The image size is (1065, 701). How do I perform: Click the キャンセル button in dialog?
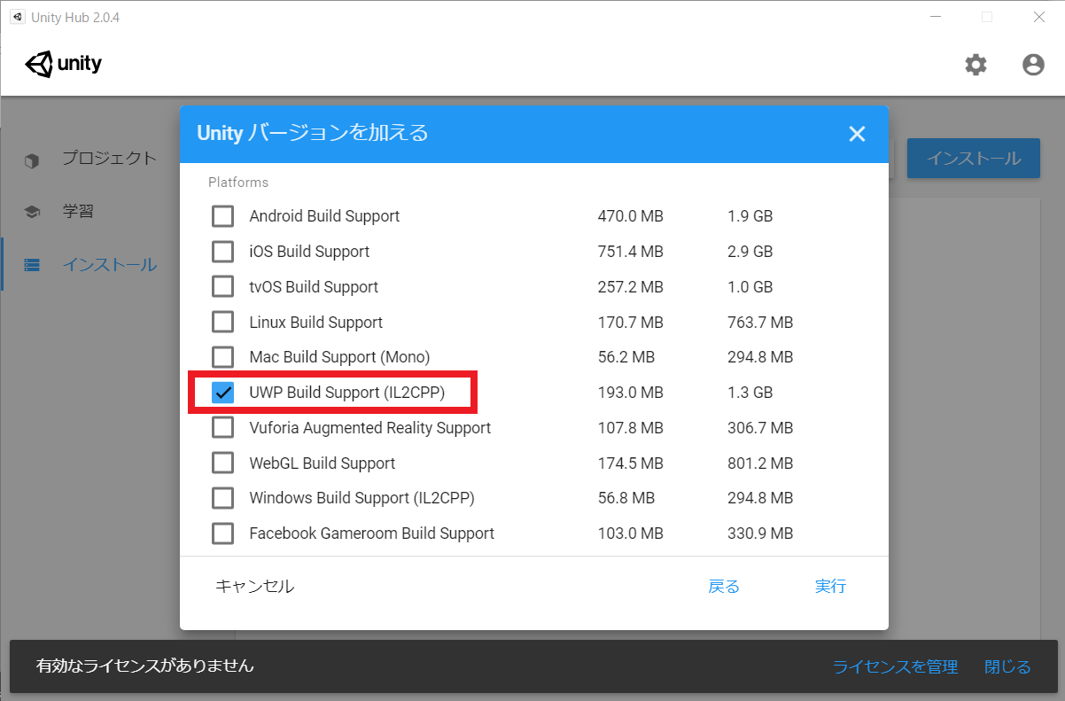[x=255, y=586]
